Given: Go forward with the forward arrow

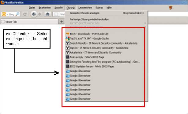Looking at the screenshot, I should click(39, 14).
